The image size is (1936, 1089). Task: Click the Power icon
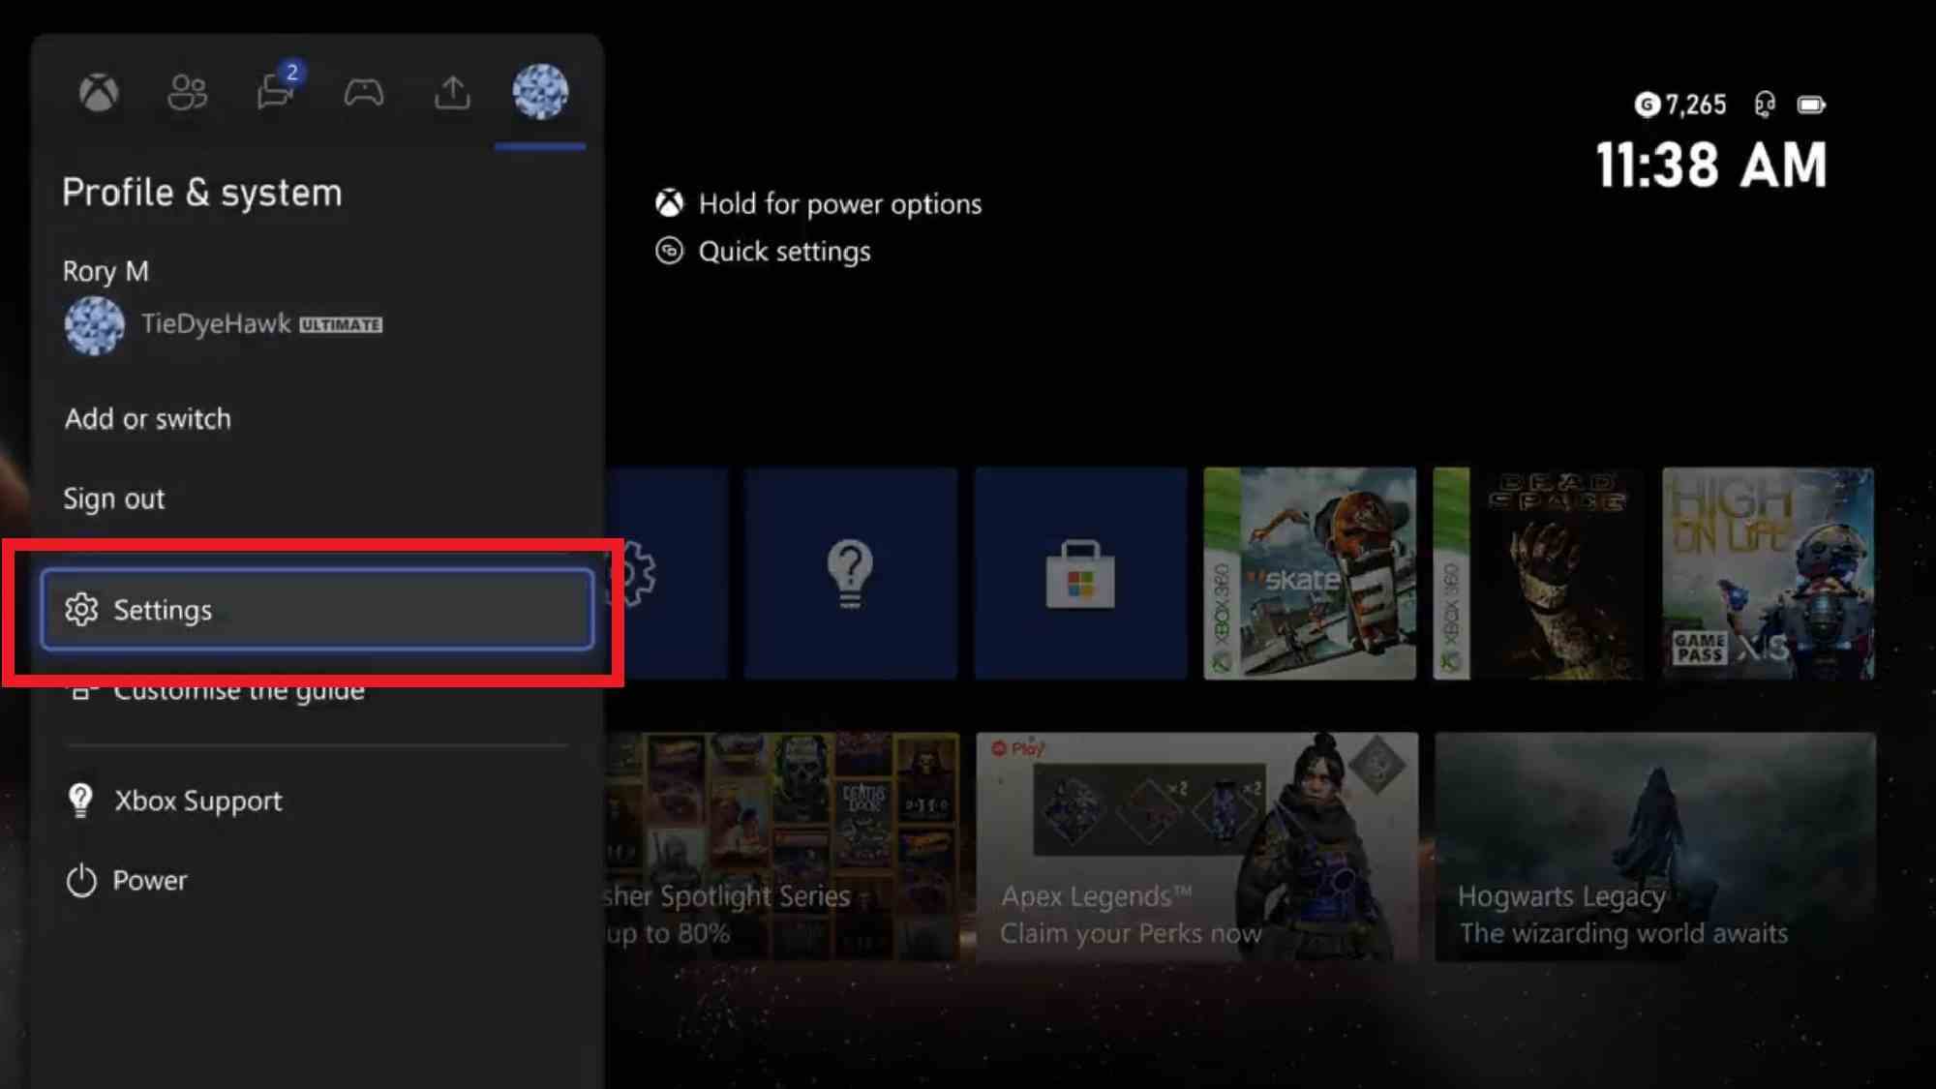pos(81,880)
